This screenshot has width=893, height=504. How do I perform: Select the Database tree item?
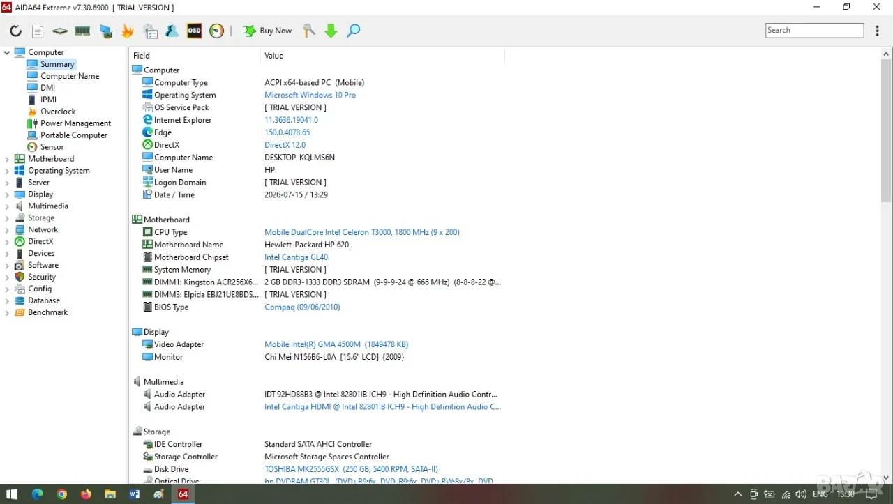click(44, 300)
